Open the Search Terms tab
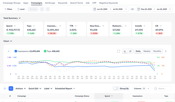Image resolution: width=175 pixels, height=102 pixels. 76,3
